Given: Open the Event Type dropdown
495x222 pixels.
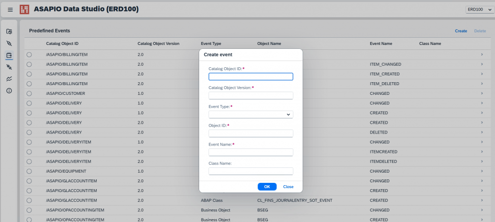Looking at the screenshot, I should click(251, 115).
